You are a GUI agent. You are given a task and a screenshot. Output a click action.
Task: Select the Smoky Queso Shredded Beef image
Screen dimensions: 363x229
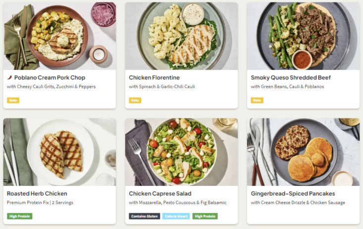[x=303, y=36]
